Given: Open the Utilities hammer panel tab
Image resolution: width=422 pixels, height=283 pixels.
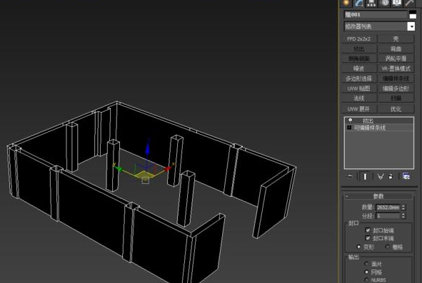Looking at the screenshot, I should point(409,3).
